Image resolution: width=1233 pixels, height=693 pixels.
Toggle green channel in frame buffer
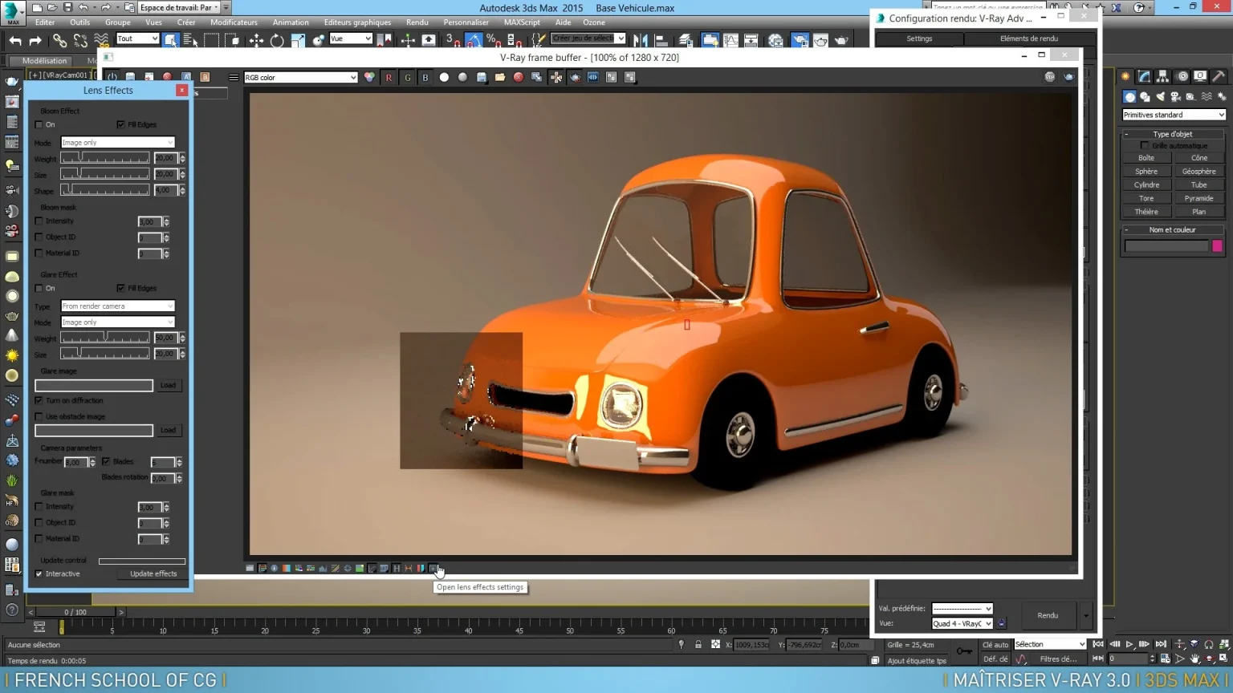pyautogui.click(x=407, y=78)
